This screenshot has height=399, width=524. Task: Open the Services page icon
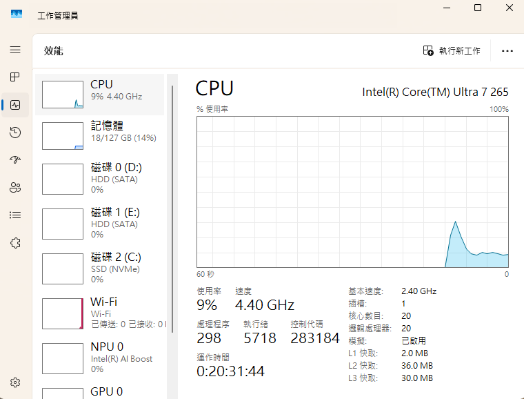pyautogui.click(x=15, y=243)
